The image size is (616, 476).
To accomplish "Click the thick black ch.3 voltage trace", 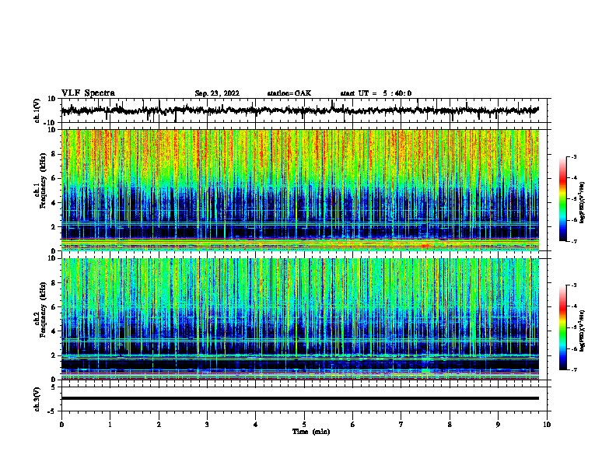I will coord(299,398).
